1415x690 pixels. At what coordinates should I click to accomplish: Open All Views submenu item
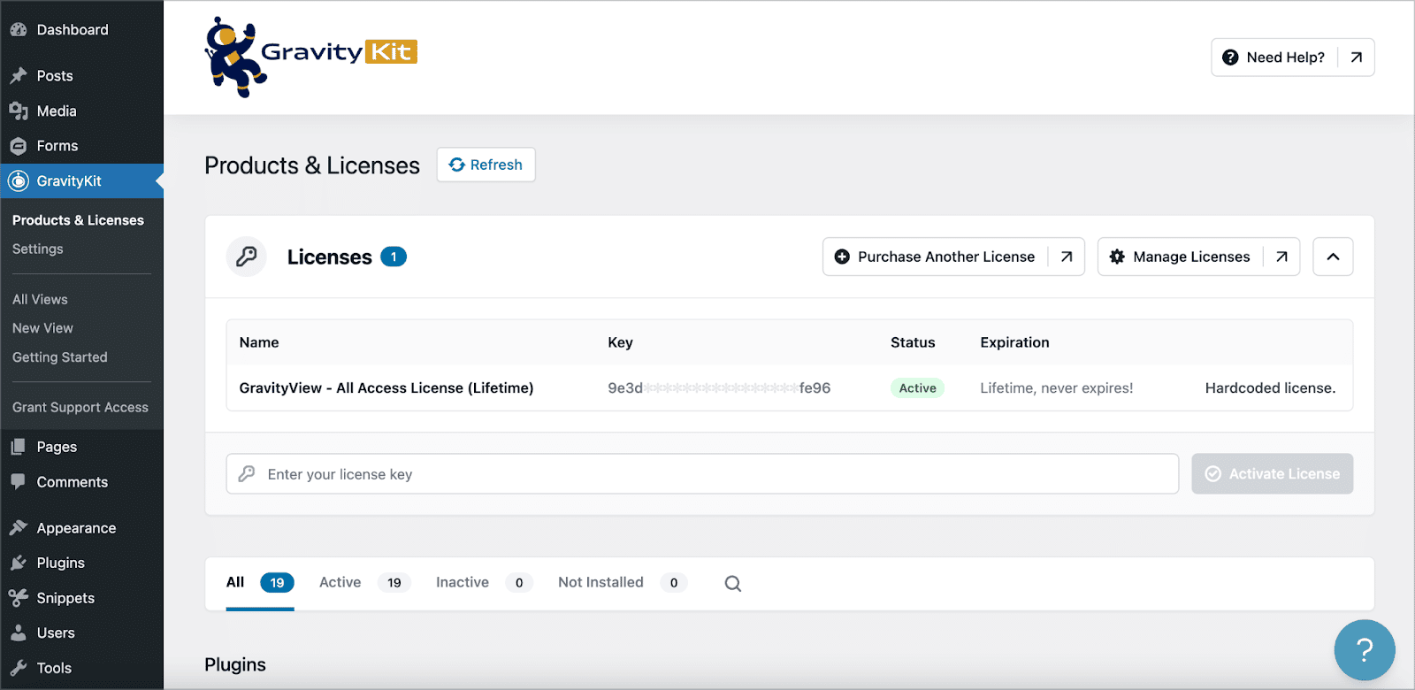click(40, 299)
